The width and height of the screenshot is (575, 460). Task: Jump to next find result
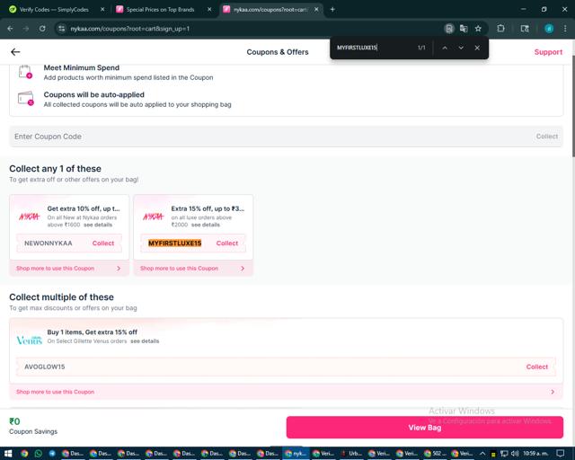(461, 48)
